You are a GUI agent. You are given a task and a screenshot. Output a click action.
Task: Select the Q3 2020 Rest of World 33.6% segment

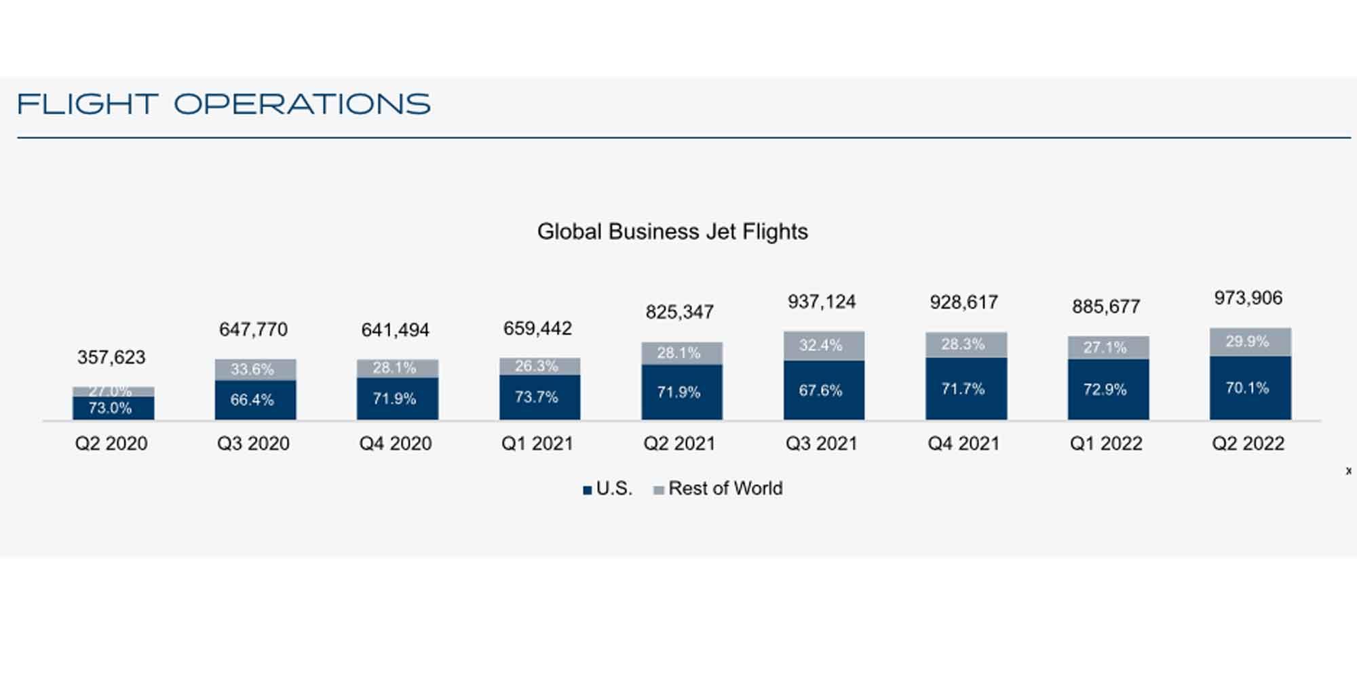255,370
